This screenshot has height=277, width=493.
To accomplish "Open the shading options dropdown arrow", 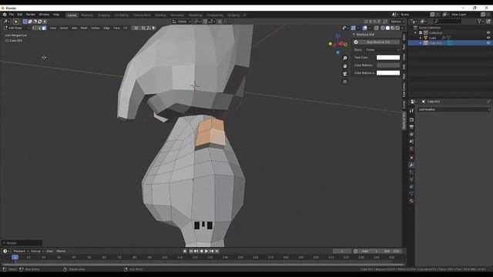I will pos(402,28).
